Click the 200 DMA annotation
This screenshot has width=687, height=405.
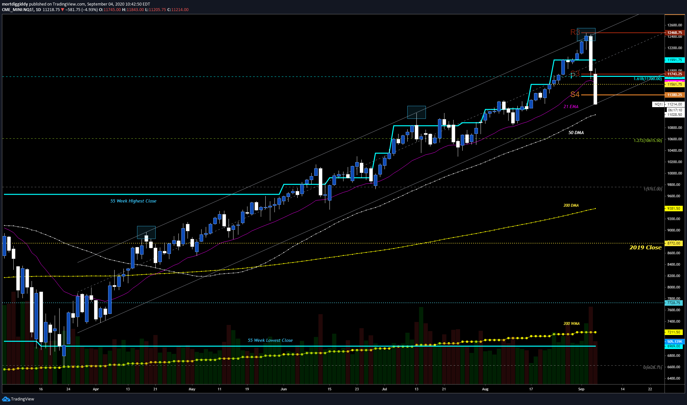tap(571, 205)
